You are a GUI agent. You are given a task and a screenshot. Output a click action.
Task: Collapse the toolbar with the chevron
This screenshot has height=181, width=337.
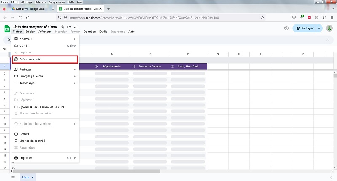pyautogui.click(x=328, y=40)
